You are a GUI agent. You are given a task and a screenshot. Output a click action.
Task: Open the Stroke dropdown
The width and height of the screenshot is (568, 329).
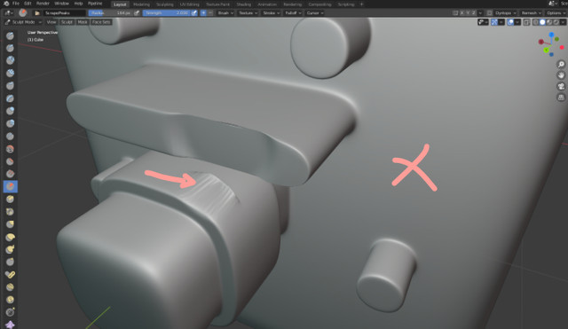pos(272,13)
